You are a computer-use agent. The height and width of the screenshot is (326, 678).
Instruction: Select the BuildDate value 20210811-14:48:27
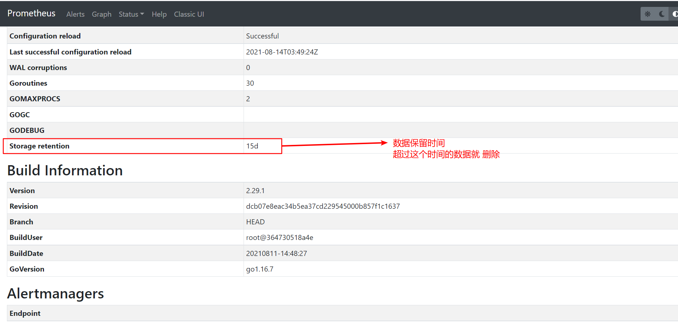pos(277,253)
